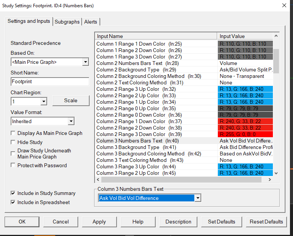293x236 pixels.
Task: Click the Apply button
Action: pos(99,222)
